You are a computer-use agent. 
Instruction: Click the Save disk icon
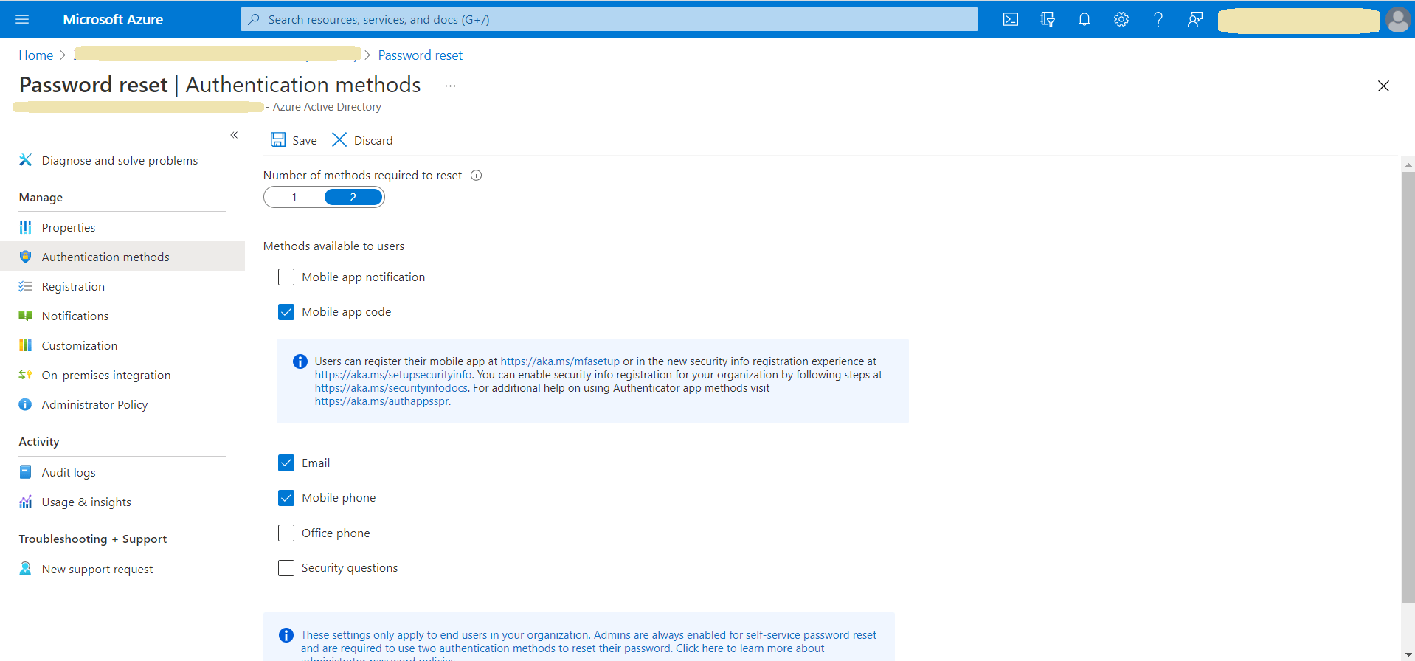tap(278, 140)
